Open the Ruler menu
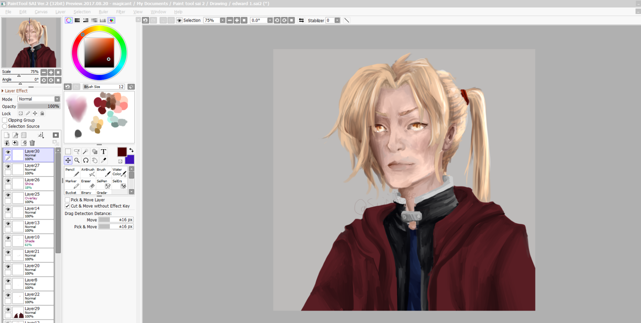Image resolution: width=641 pixels, height=323 pixels. 103,12
